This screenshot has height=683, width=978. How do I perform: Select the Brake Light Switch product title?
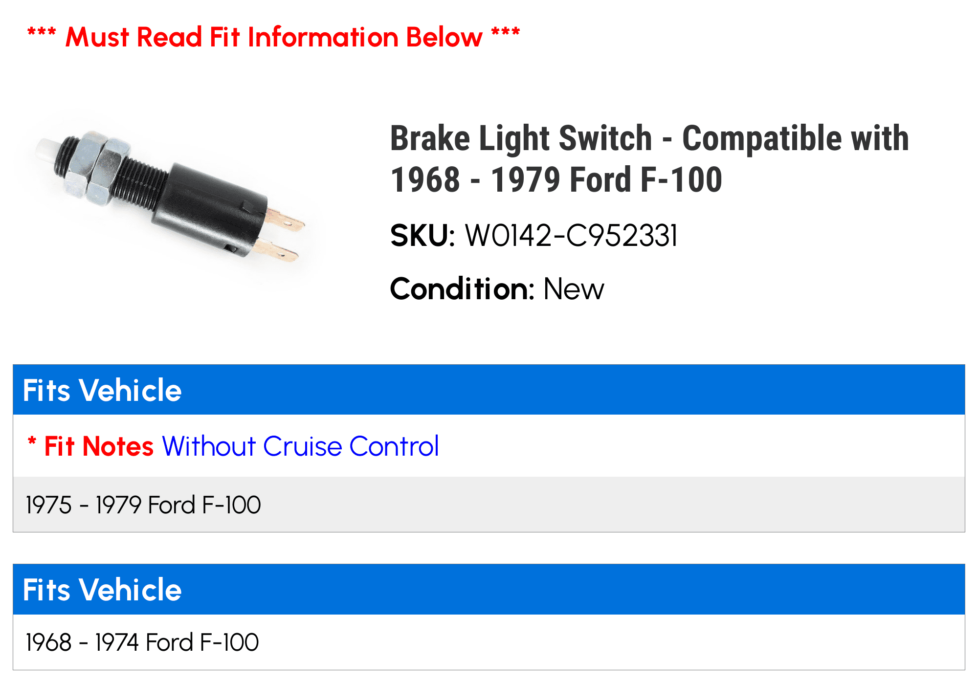click(649, 159)
